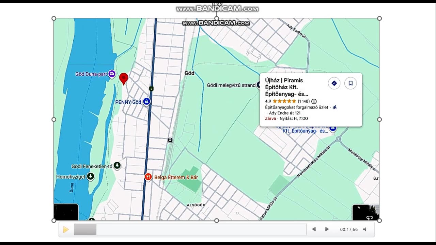Click the PENNY Göd label text
The image size is (436, 245).
tap(128, 102)
